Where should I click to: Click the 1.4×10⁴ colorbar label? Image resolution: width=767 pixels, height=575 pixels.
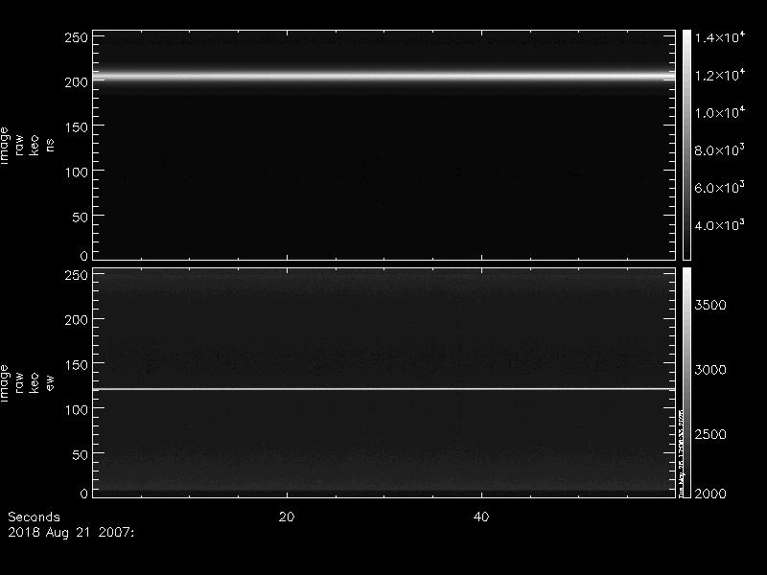[720, 37]
